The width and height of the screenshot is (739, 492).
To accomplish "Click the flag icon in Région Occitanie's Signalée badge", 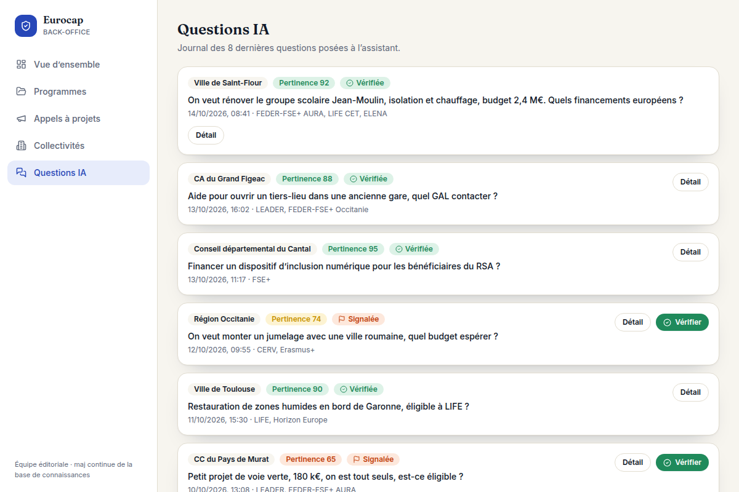I will coord(342,319).
